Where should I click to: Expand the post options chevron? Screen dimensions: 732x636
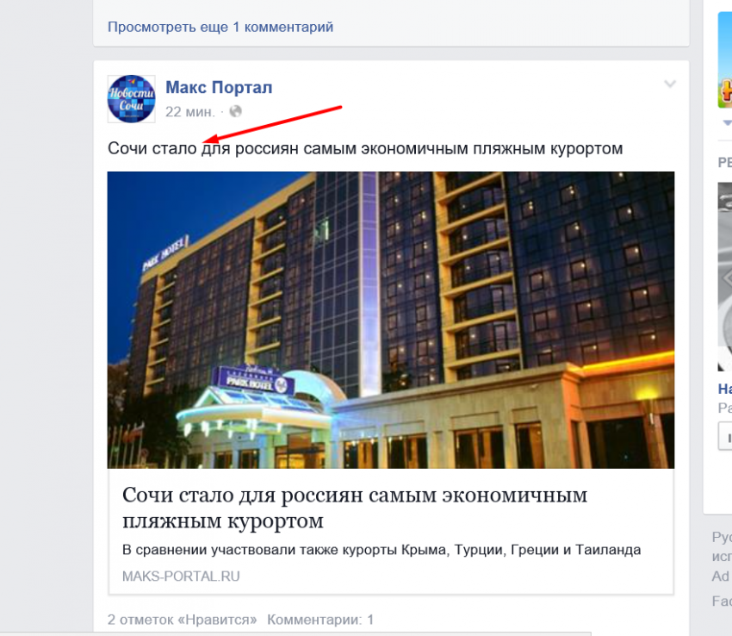670,84
